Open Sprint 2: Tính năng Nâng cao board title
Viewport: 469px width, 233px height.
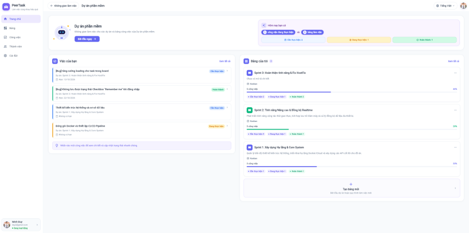(283, 110)
